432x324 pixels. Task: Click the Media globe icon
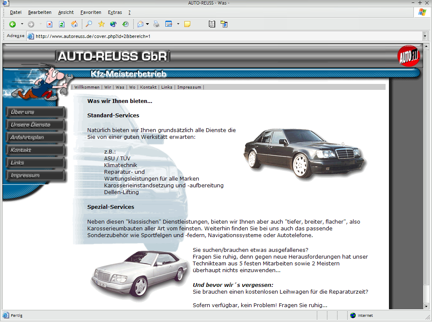[113, 24]
